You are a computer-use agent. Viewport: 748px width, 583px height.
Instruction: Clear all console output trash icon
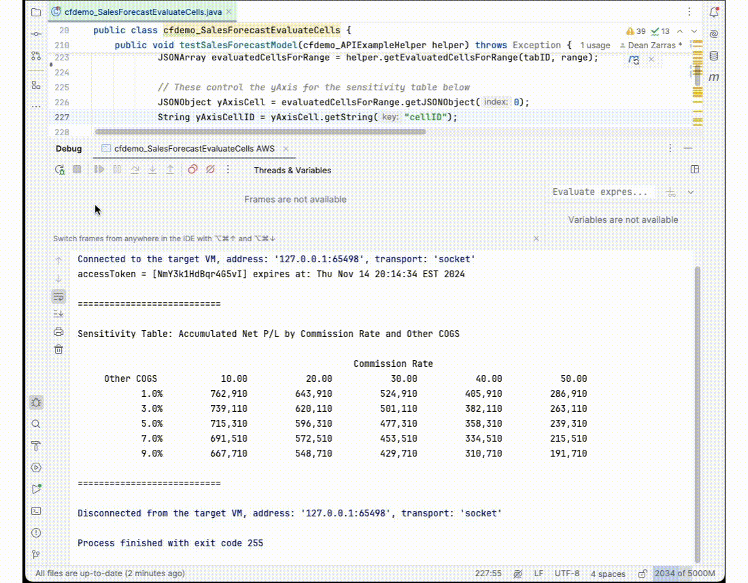(x=58, y=349)
